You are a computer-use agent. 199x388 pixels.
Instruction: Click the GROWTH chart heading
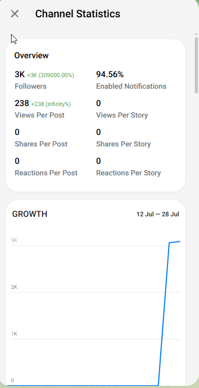click(x=30, y=214)
